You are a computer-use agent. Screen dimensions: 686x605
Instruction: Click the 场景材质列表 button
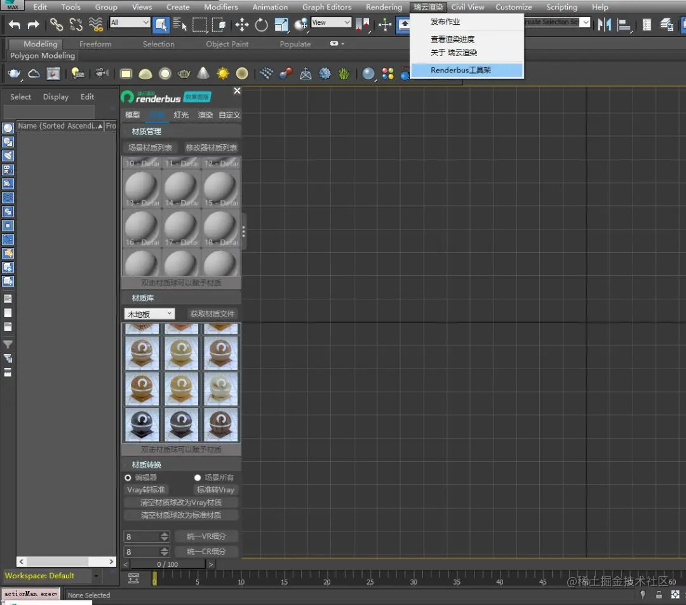pos(150,147)
